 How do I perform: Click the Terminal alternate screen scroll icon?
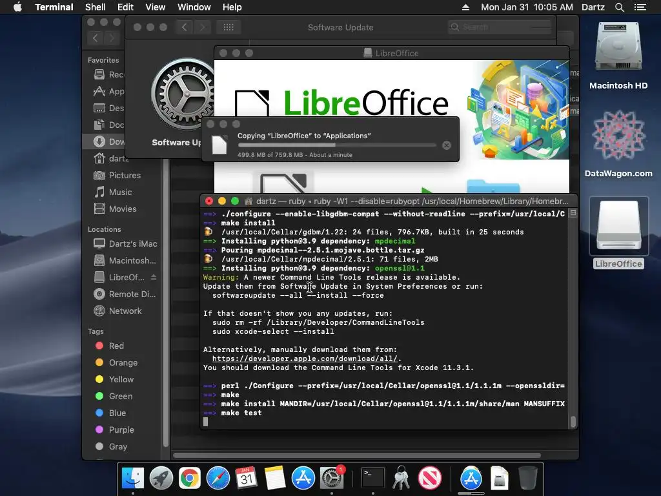click(x=573, y=213)
